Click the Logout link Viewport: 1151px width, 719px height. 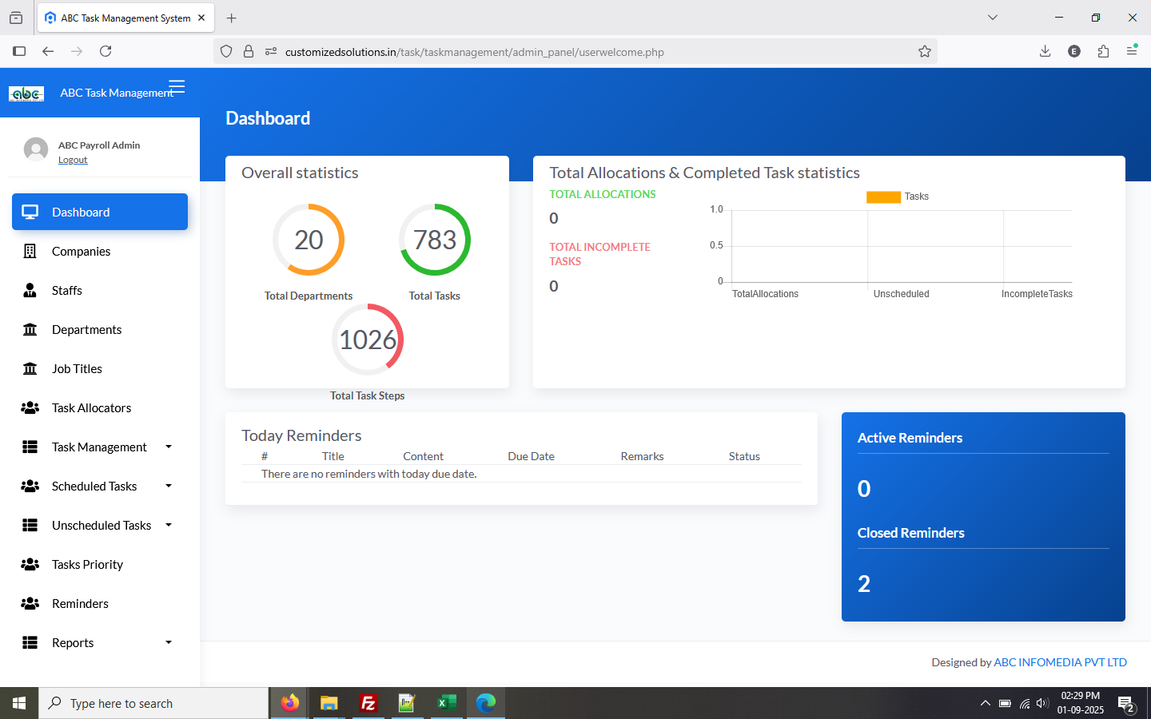pyautogui.click(x=73, y=160)
